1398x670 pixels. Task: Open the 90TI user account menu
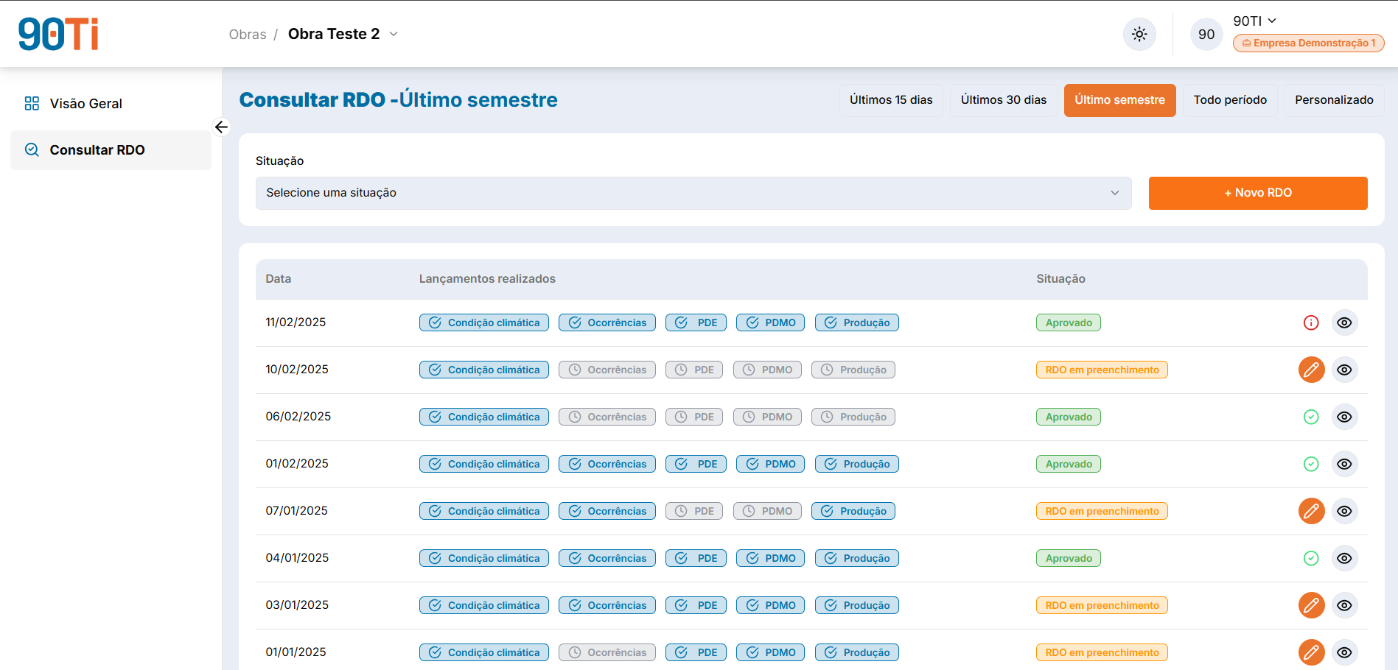click(1254, 21)
